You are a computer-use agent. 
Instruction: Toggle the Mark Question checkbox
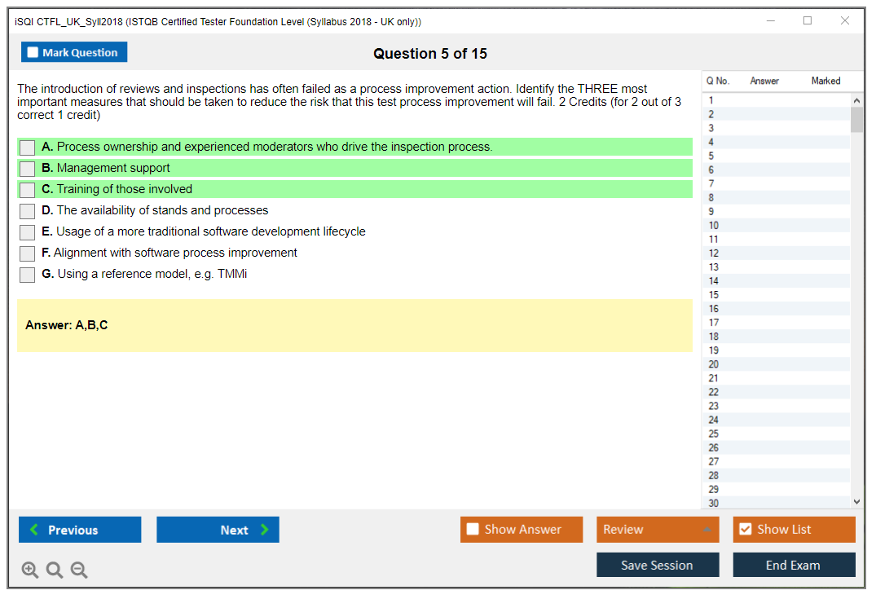coord(33,53)
